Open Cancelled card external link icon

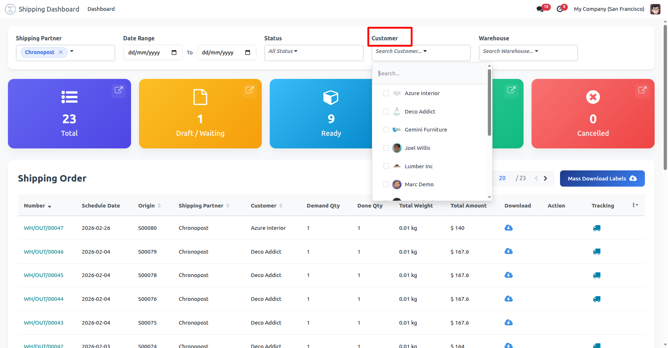(x=642, y=90)
